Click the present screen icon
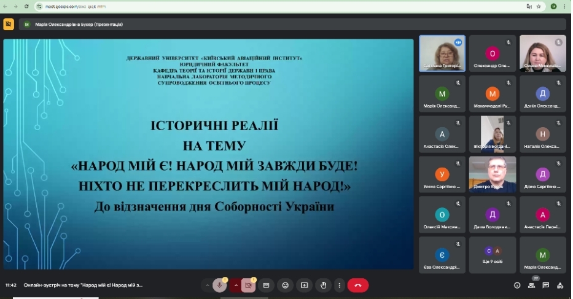 click(304, 285)
